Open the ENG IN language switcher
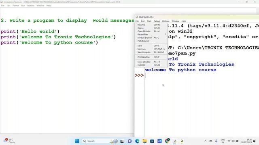The image size is (259, 145). click(223, 141)
